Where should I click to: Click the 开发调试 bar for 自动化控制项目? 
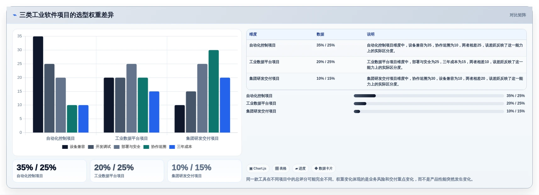[x=49, y=98]
